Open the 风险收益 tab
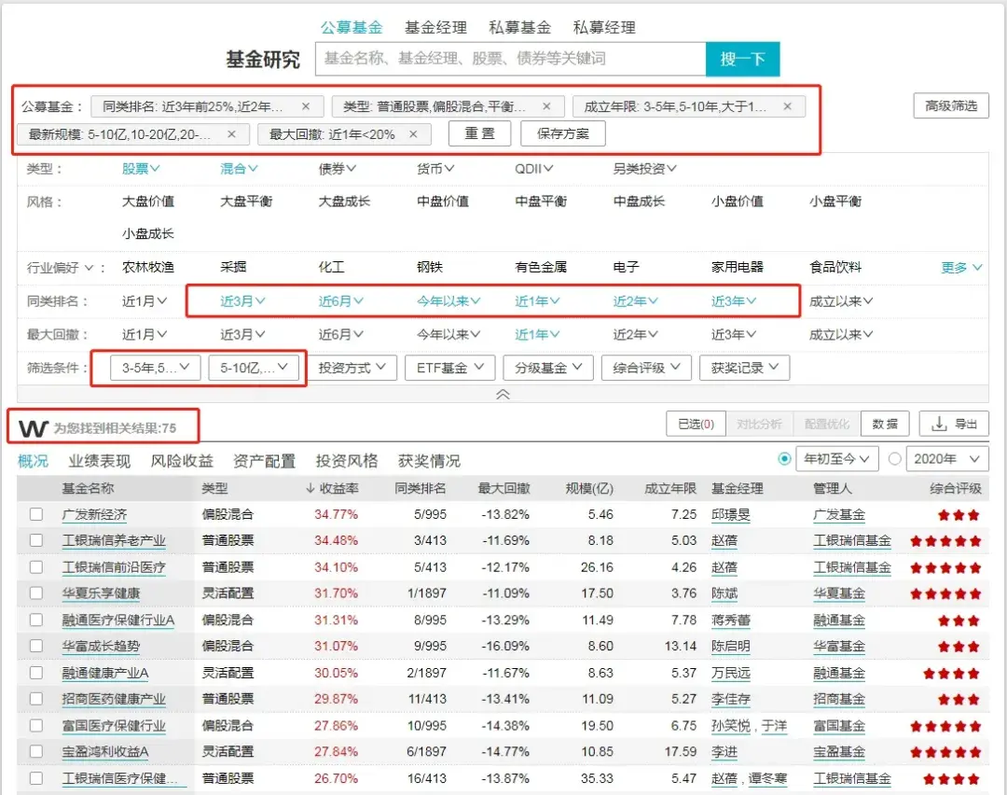Screen dimensions: 1007x795 coord(182,461)
